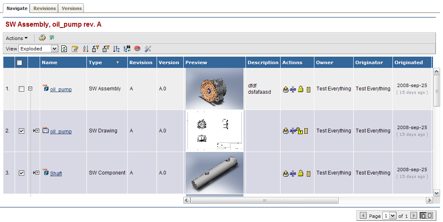
Task: Open the View dropdown showing Exploded
Action: pyautogui.click(x=38, y=49)
